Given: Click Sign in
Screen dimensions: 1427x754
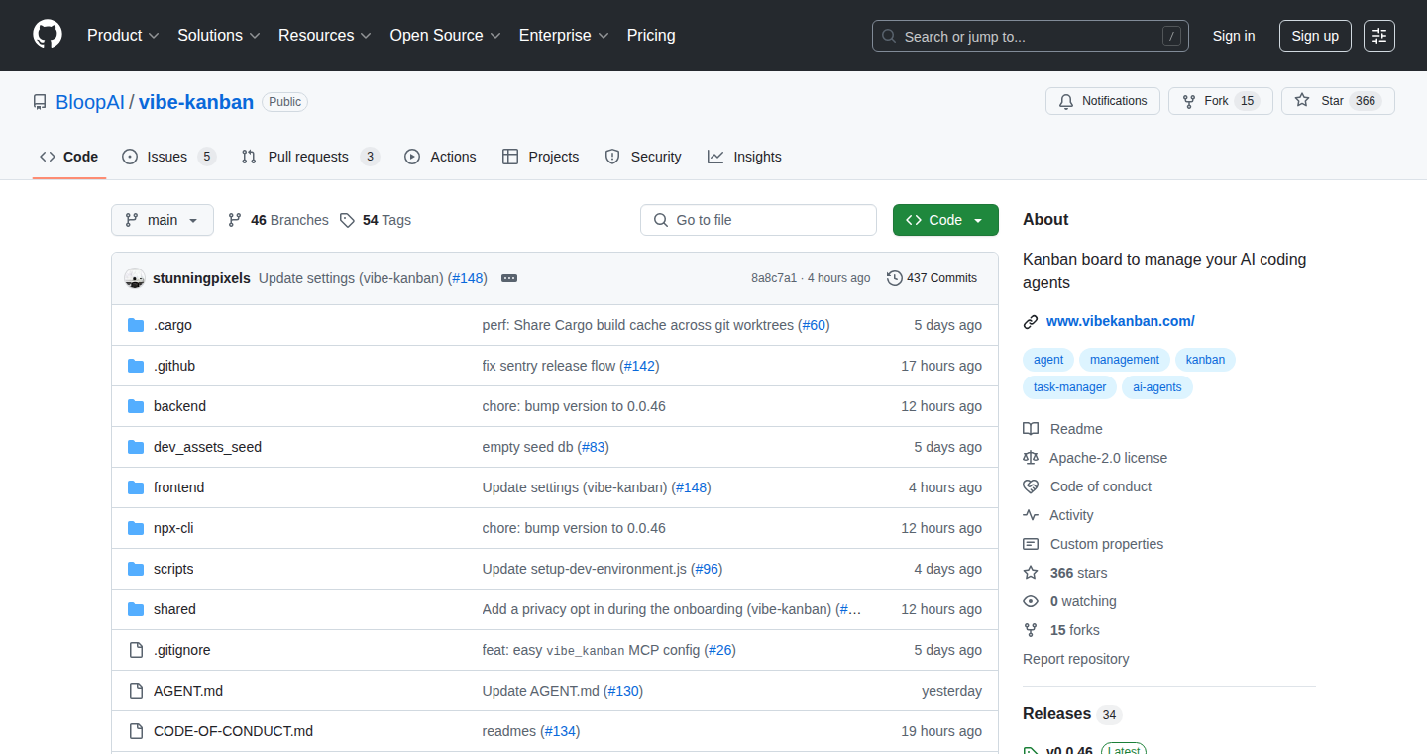Looking at the screenshot, I should (1234, 36).
